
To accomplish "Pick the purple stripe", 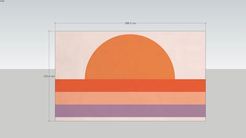I will point(130,111).
